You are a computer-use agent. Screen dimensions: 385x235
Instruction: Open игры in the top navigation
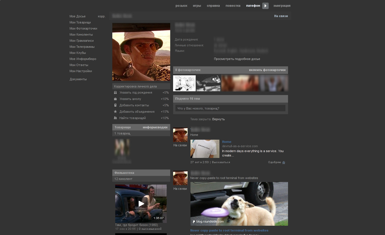(x=197, y=6)
